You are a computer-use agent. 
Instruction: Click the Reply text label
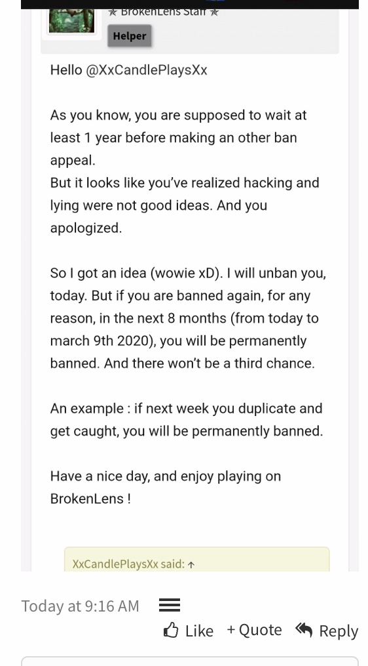339,631
